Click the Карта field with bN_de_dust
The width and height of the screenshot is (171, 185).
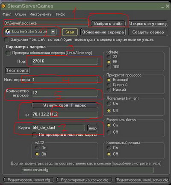[58, 128]
